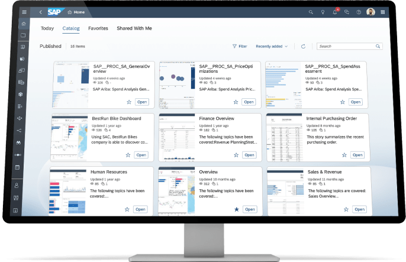406x262 pixels.
Task: Toggle favorite star on BestRun Bike Dashboard
Action: pos(128,155)
